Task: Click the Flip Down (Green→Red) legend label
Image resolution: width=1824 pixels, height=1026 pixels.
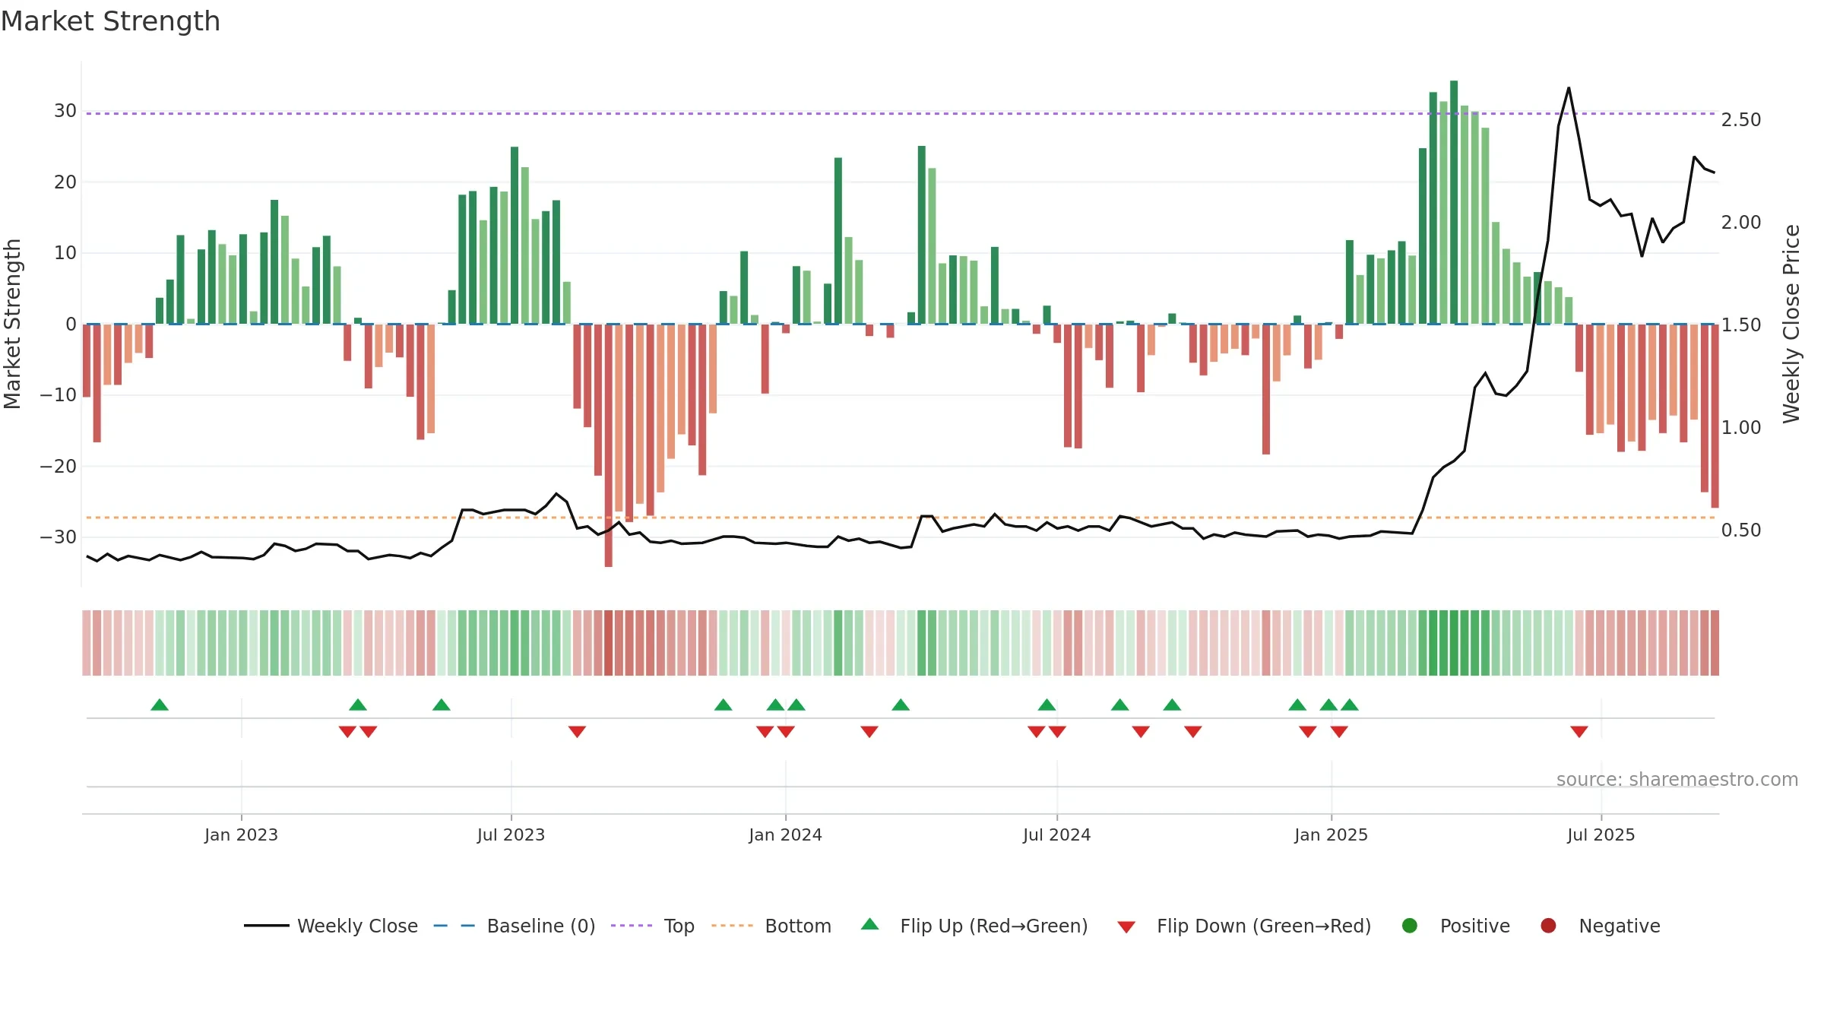Action: [1264, 926]
